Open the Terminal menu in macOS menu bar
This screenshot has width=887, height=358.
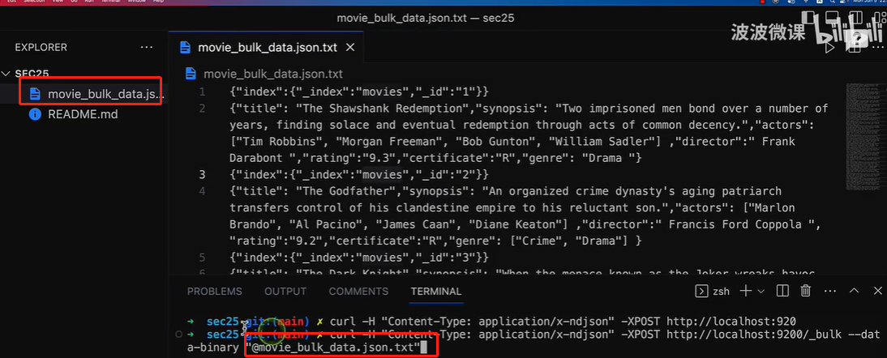click(111, 2)
